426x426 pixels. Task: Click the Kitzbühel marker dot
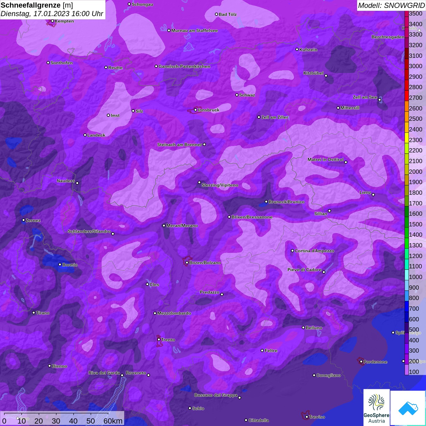[x=326, y=76]
